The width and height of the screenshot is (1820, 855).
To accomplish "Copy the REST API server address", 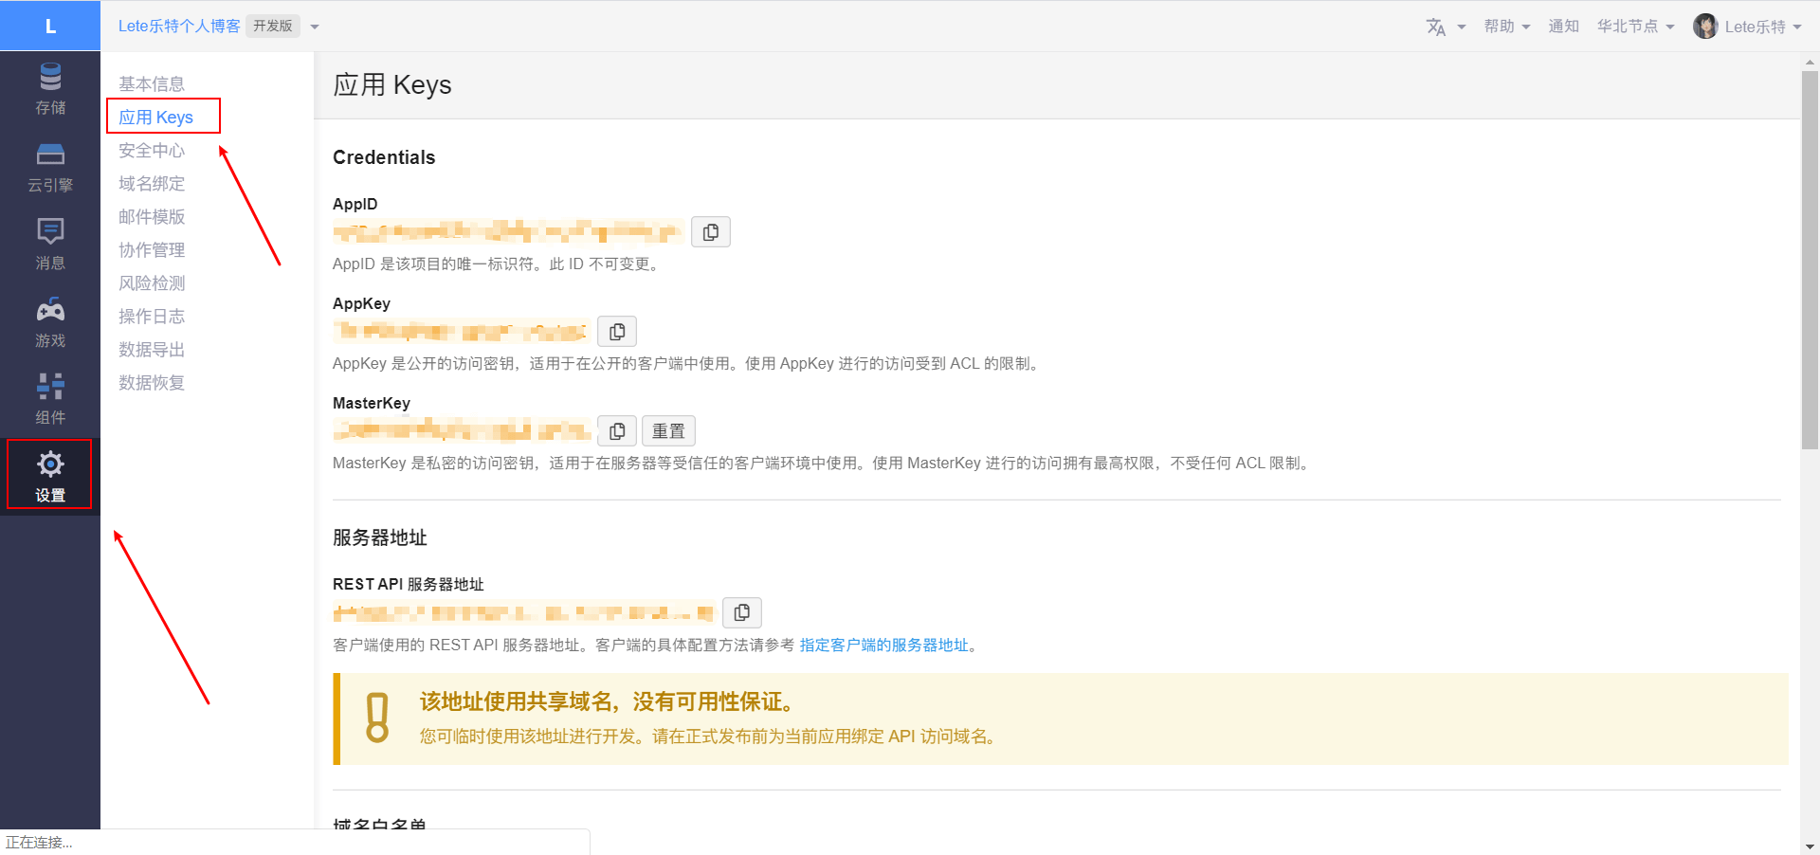I will point(742,613).
